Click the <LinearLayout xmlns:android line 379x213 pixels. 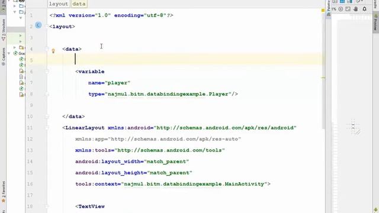coord(179,128)
